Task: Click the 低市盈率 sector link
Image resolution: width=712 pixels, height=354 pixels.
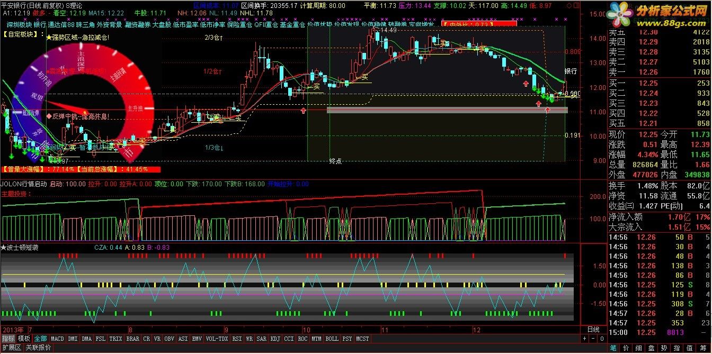Action: (185, 25)
